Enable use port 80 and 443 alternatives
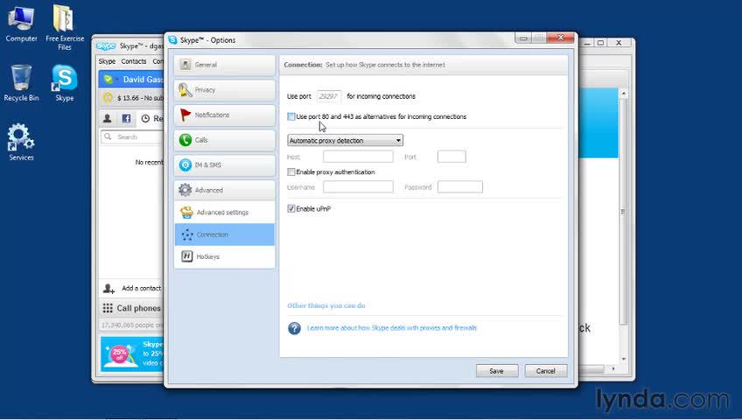This screenshot has height=420, width=742. [x=291, y=116]
